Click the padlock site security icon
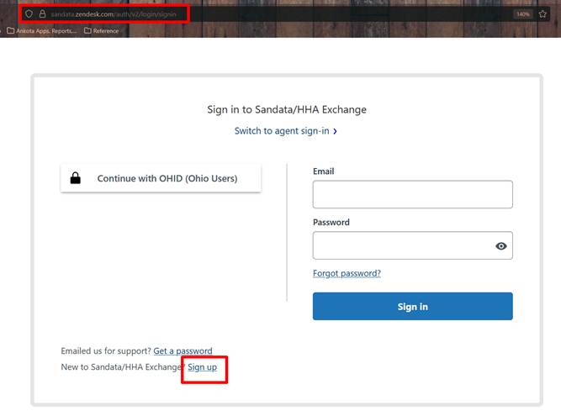The image size is (561, 416). tap(42, 14)
